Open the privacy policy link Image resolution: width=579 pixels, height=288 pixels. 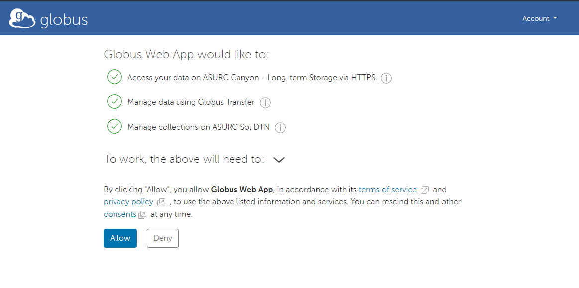point(128,202)
